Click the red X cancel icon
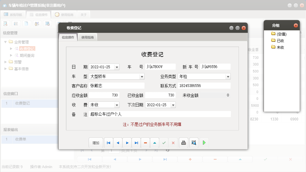Viewport: 306px width, 172px height. (173, 142)
